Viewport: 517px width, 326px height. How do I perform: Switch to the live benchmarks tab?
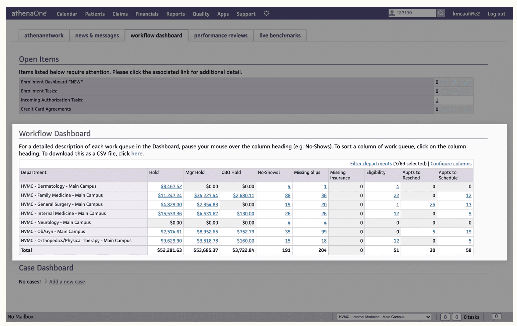click(x=280, y=35)
